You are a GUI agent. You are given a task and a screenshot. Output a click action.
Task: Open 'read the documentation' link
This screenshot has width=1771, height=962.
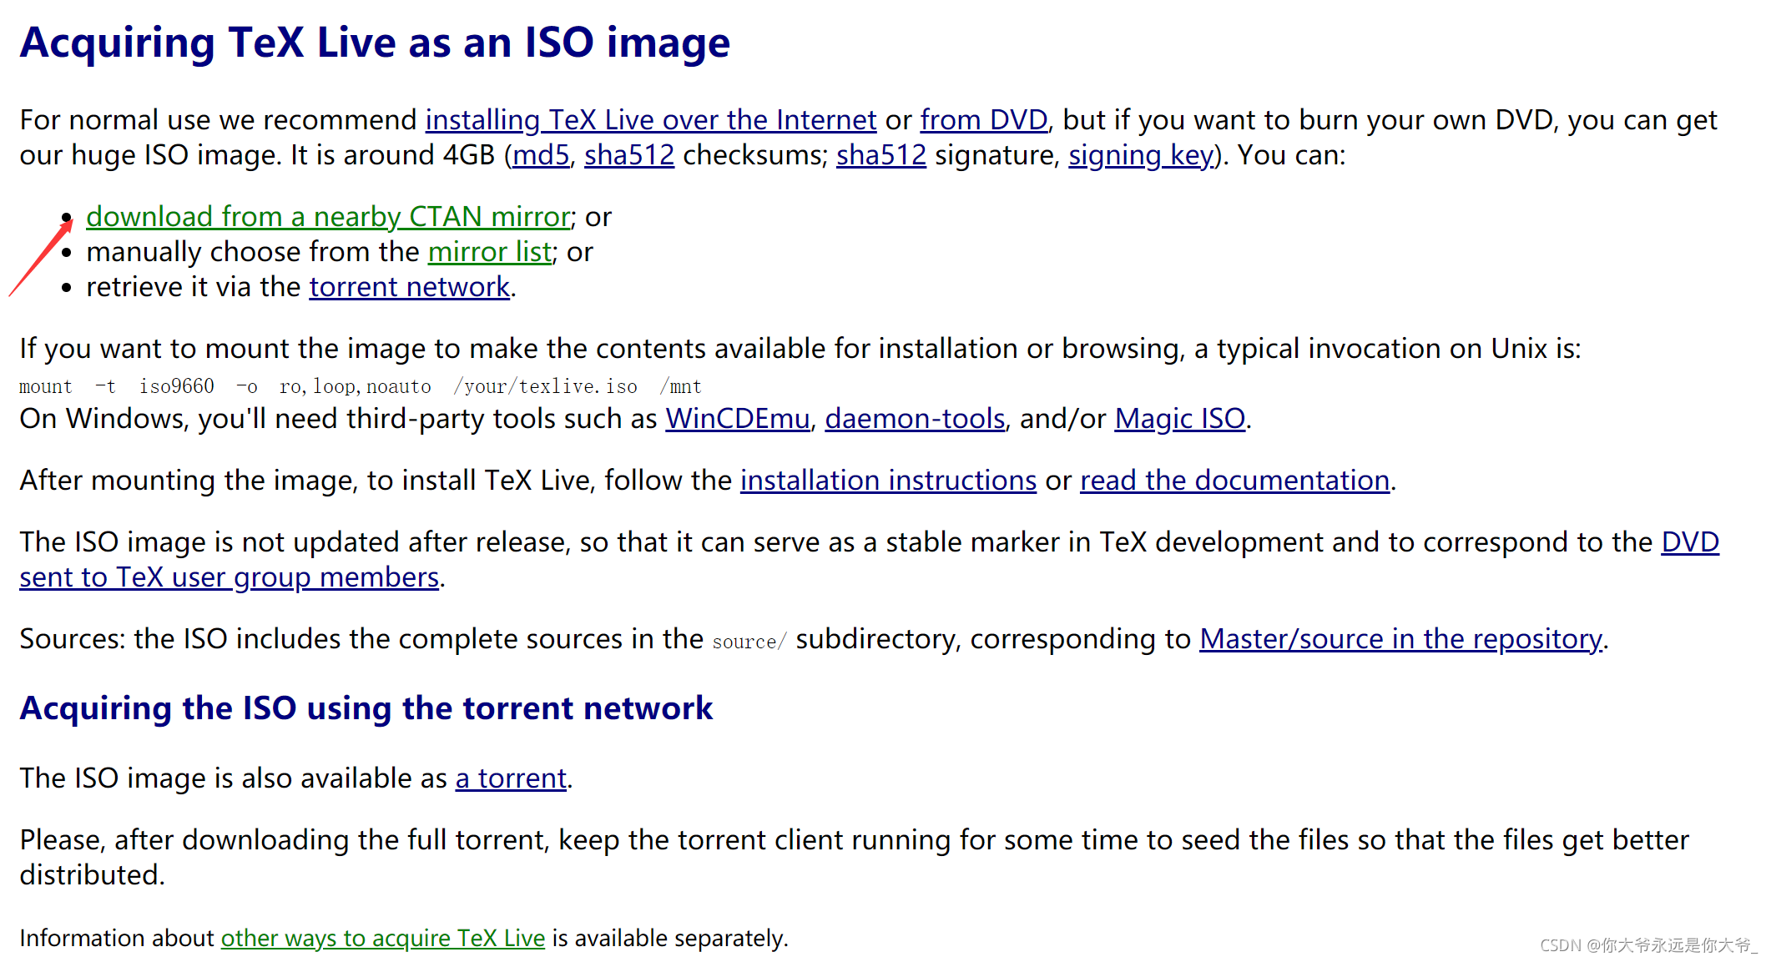[1234, 481]
